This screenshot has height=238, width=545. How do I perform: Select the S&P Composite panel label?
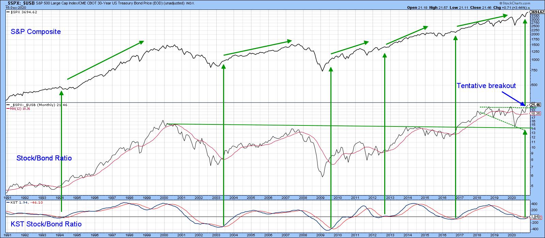click(36, 32)
